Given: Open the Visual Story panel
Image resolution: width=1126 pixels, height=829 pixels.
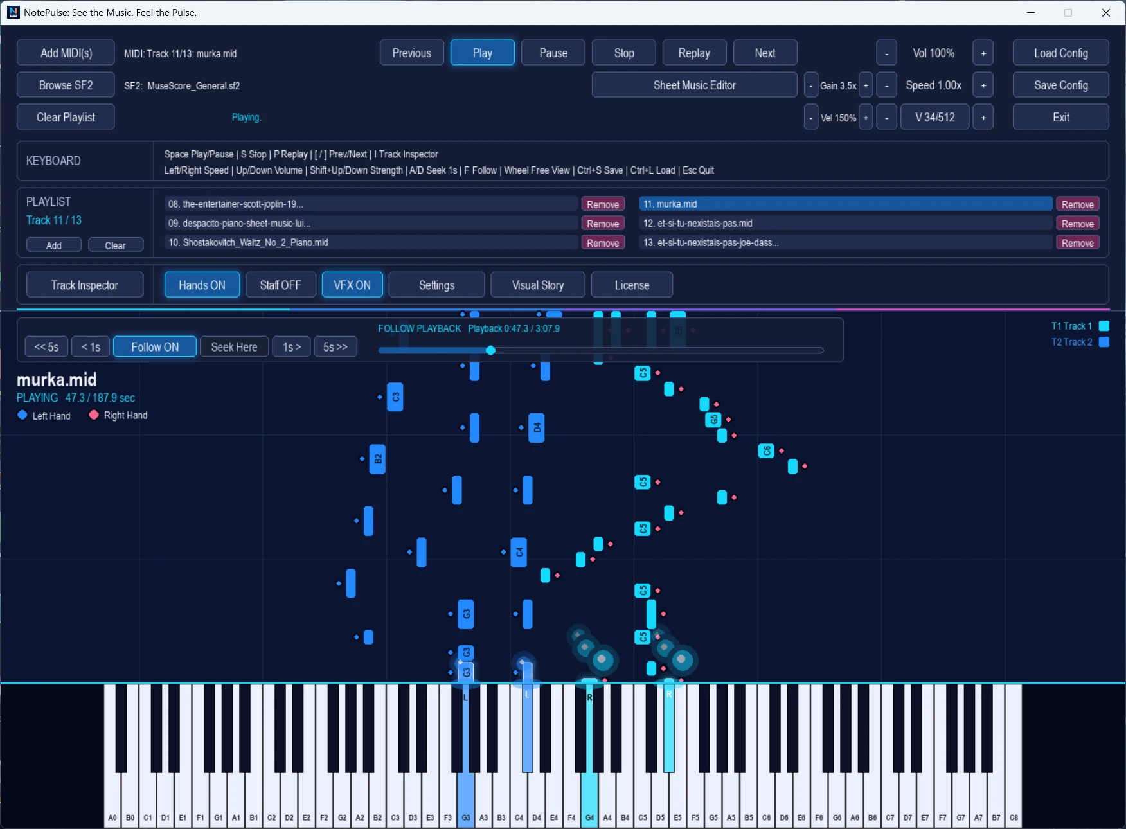Looking at the screenshot, I should [538, 285].
